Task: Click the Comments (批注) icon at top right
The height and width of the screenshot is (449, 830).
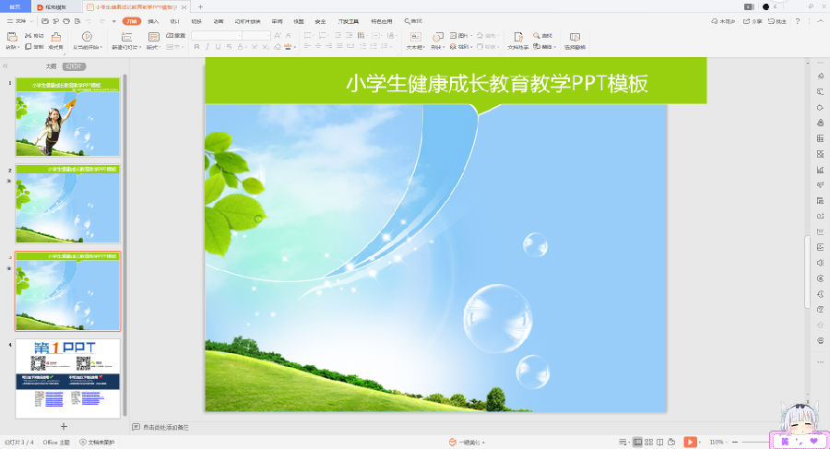Action: pos(771,21)
